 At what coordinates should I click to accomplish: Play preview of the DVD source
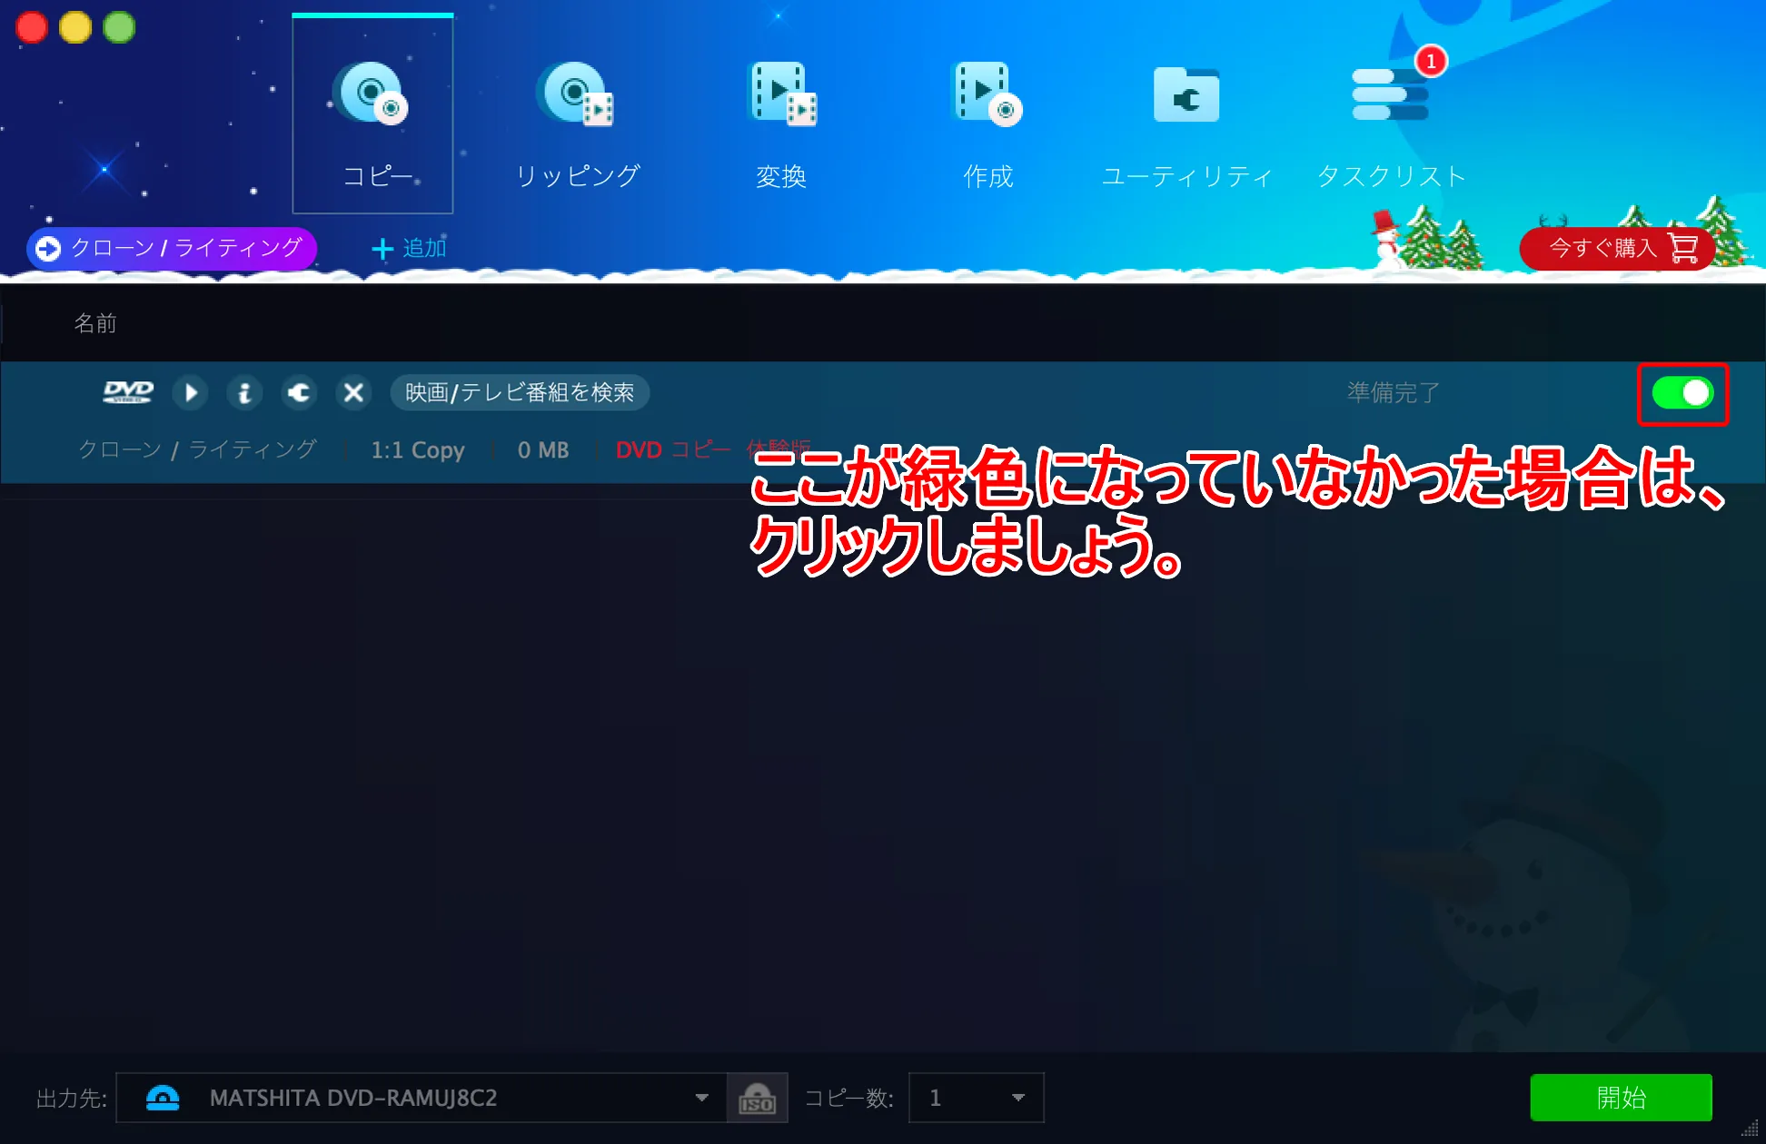[x=191, y=393]
